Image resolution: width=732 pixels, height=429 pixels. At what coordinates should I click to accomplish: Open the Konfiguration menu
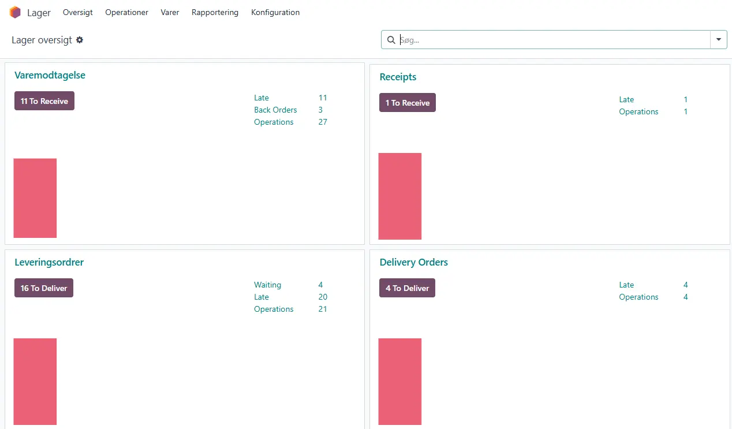[x=275, y=12]
